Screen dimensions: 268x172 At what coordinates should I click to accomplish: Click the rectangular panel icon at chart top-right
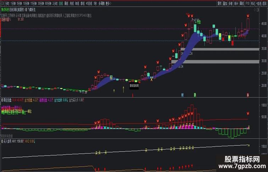point(258,10)
